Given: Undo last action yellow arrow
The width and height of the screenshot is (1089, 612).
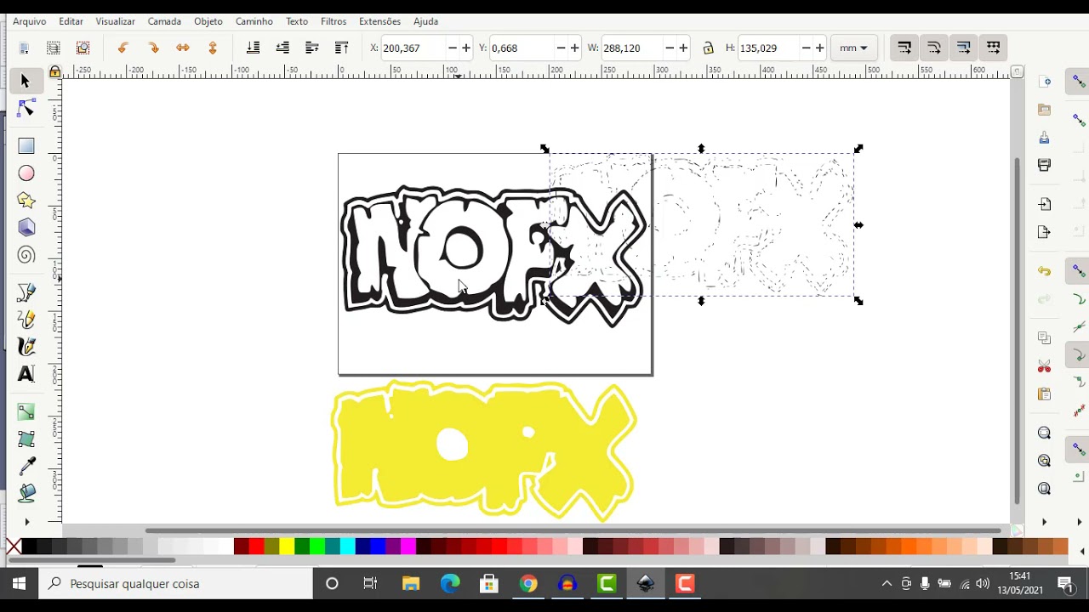Looking at the screenshot, I should click(1045, 271).
